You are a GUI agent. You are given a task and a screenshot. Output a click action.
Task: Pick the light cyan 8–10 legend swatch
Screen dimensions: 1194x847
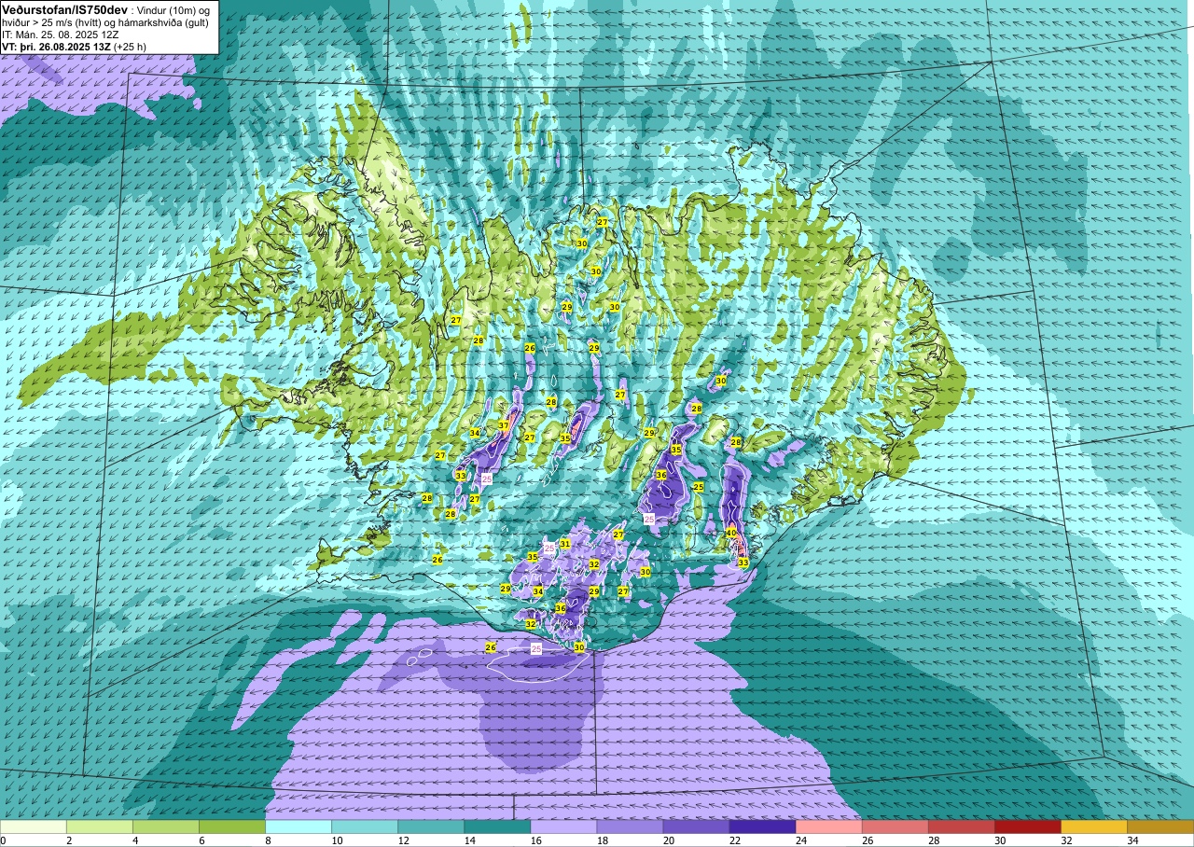point(298,826)
